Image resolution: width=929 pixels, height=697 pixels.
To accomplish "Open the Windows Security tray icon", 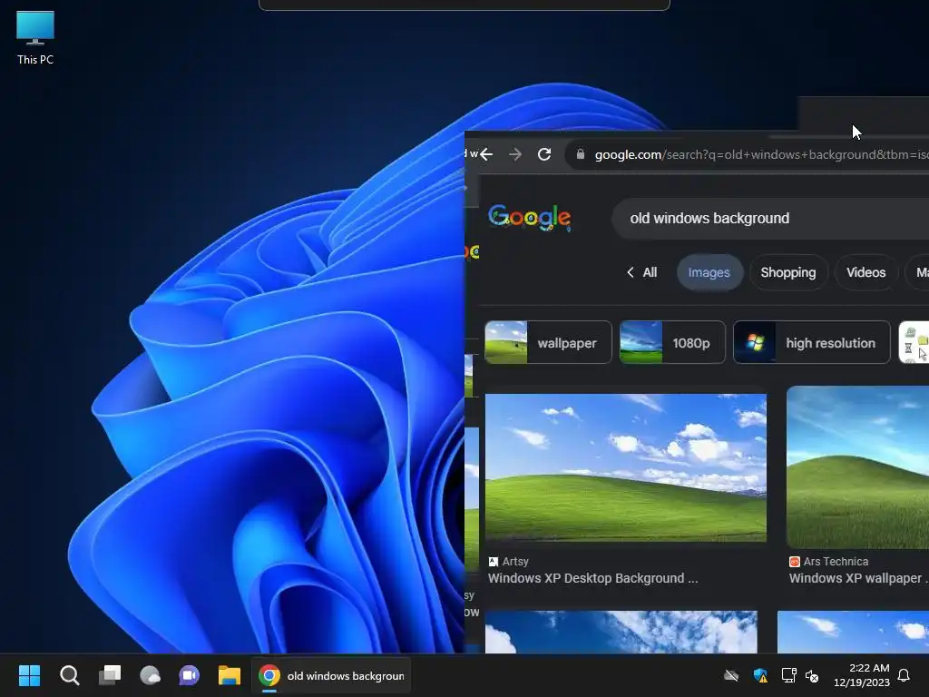I will coord(760,675).
